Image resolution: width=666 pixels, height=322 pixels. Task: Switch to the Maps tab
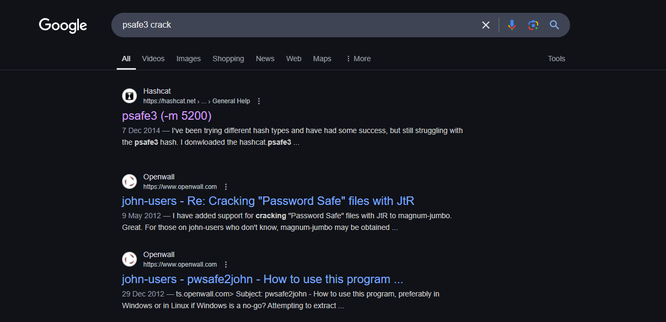click(322, 59)
